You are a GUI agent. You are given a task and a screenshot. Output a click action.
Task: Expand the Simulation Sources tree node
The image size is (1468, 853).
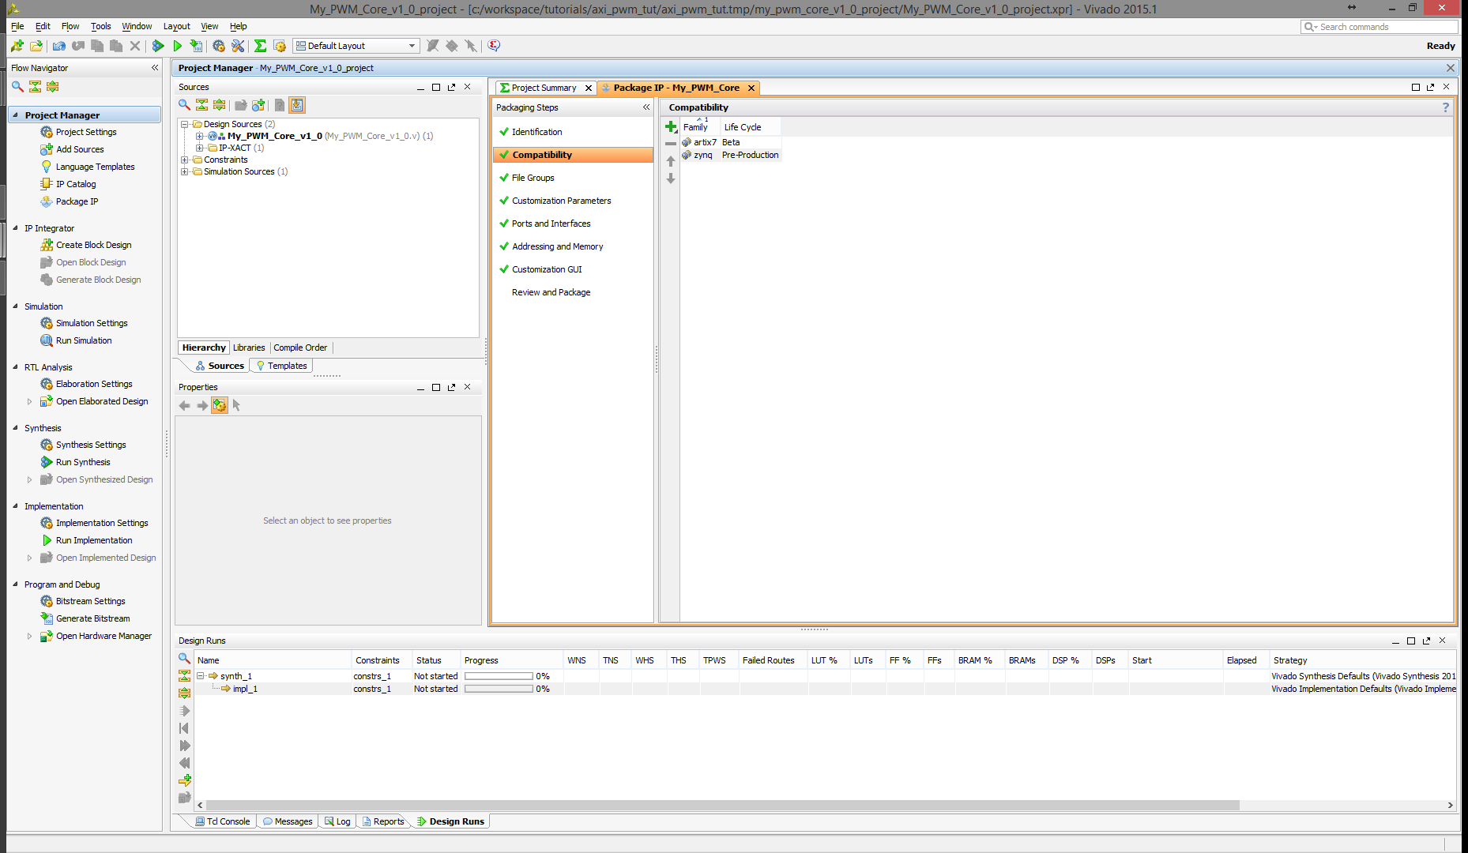pos(185,171)
